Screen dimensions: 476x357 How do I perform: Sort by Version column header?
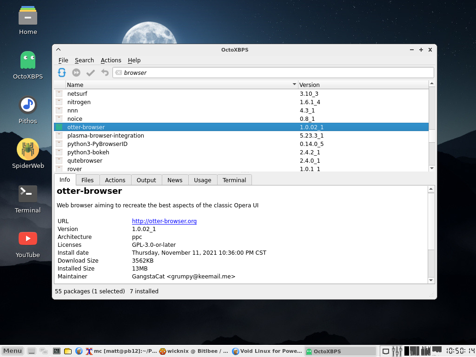[363, 85]
